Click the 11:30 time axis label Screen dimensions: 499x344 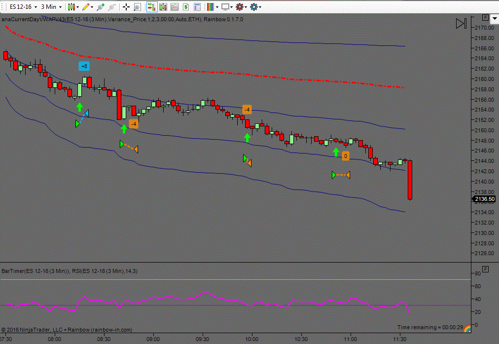(400, 339)
